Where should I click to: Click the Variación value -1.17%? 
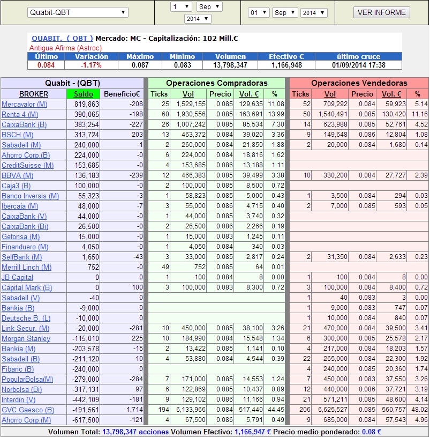tap(91, 65)
